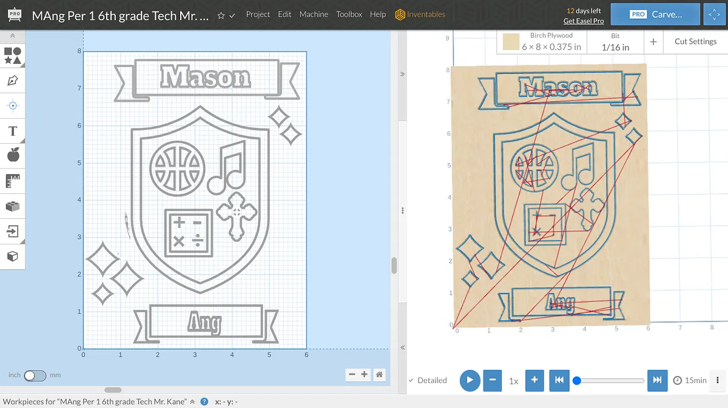Select the Shapes tool in left sidebar
This screenshot has width=728, height=408.
[13, 56]
